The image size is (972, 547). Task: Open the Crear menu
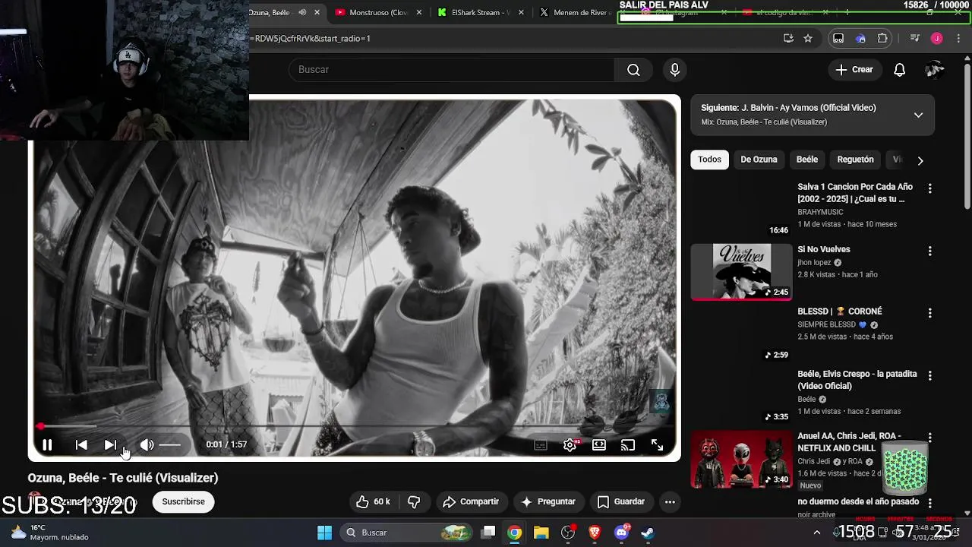pyautogui.click(x=854, y=70)
